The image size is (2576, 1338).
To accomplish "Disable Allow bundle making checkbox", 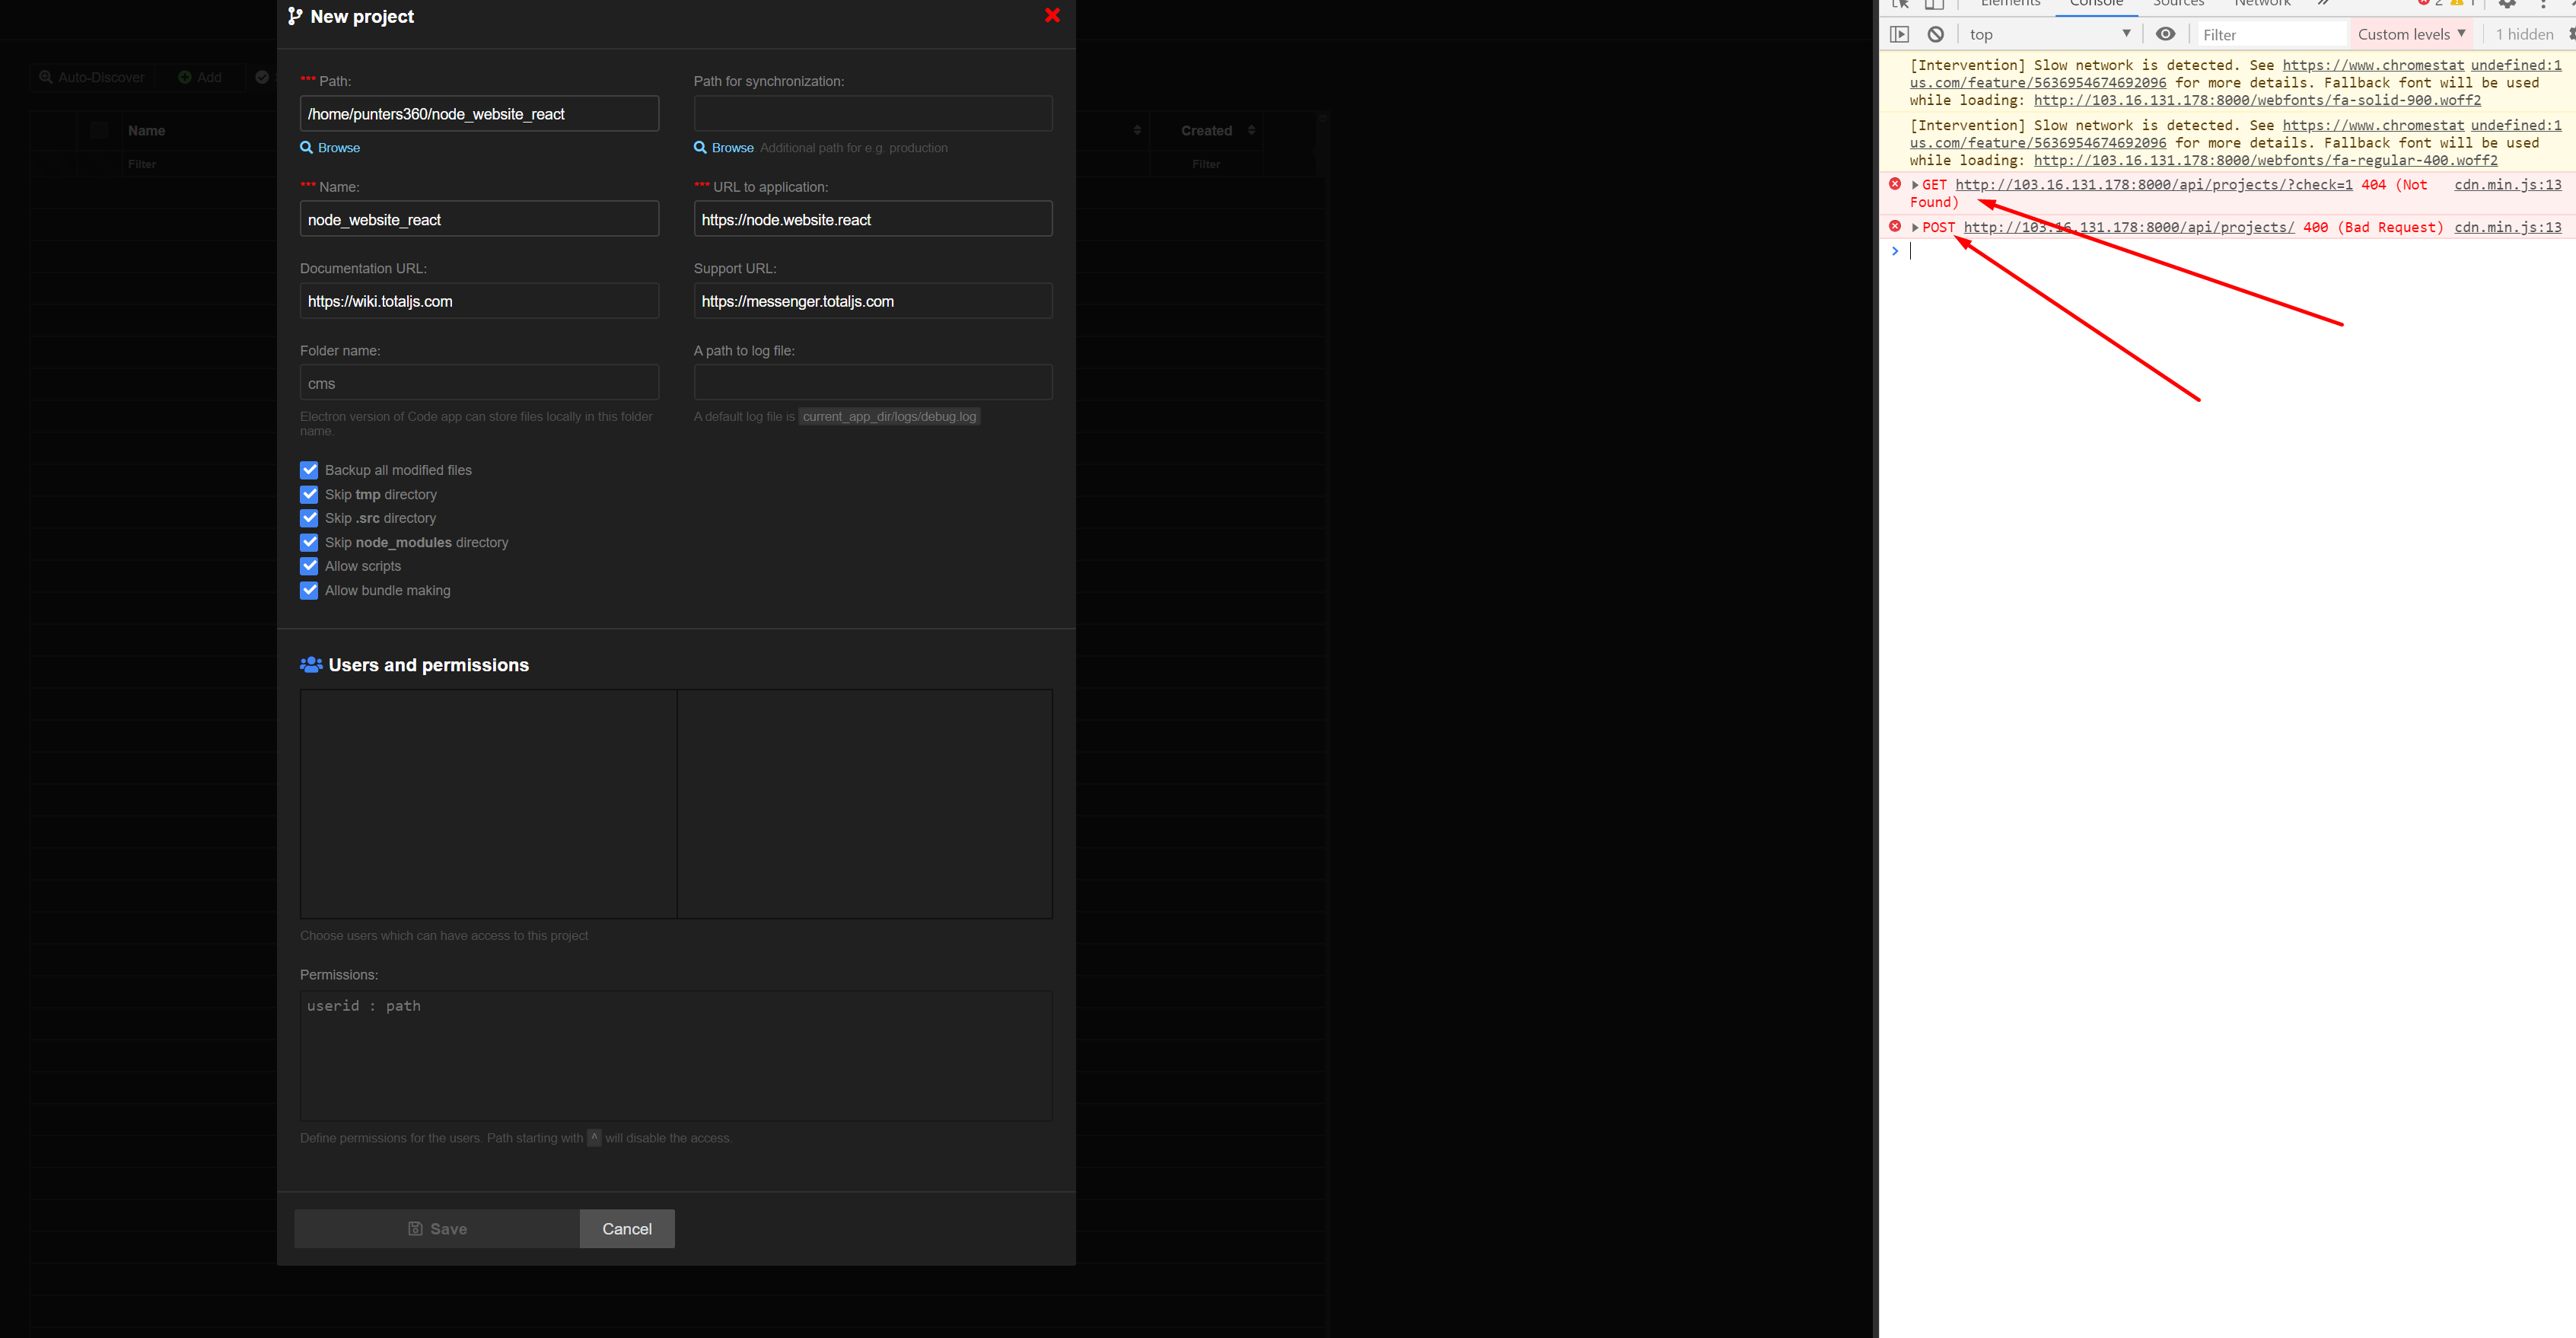I will (309, 590).
